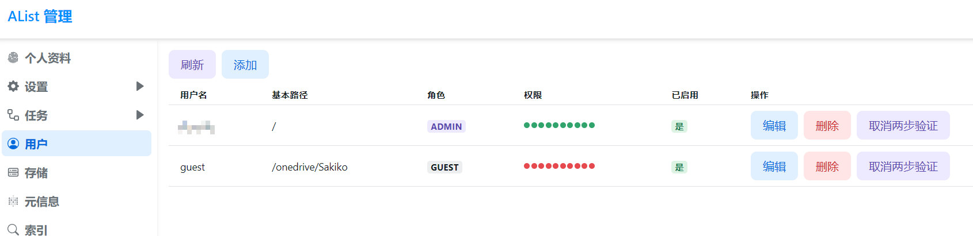Click the 刷新 refresh button
This screenshot has width=973, height=236.
pyautogui.click(x=192, y=64)
